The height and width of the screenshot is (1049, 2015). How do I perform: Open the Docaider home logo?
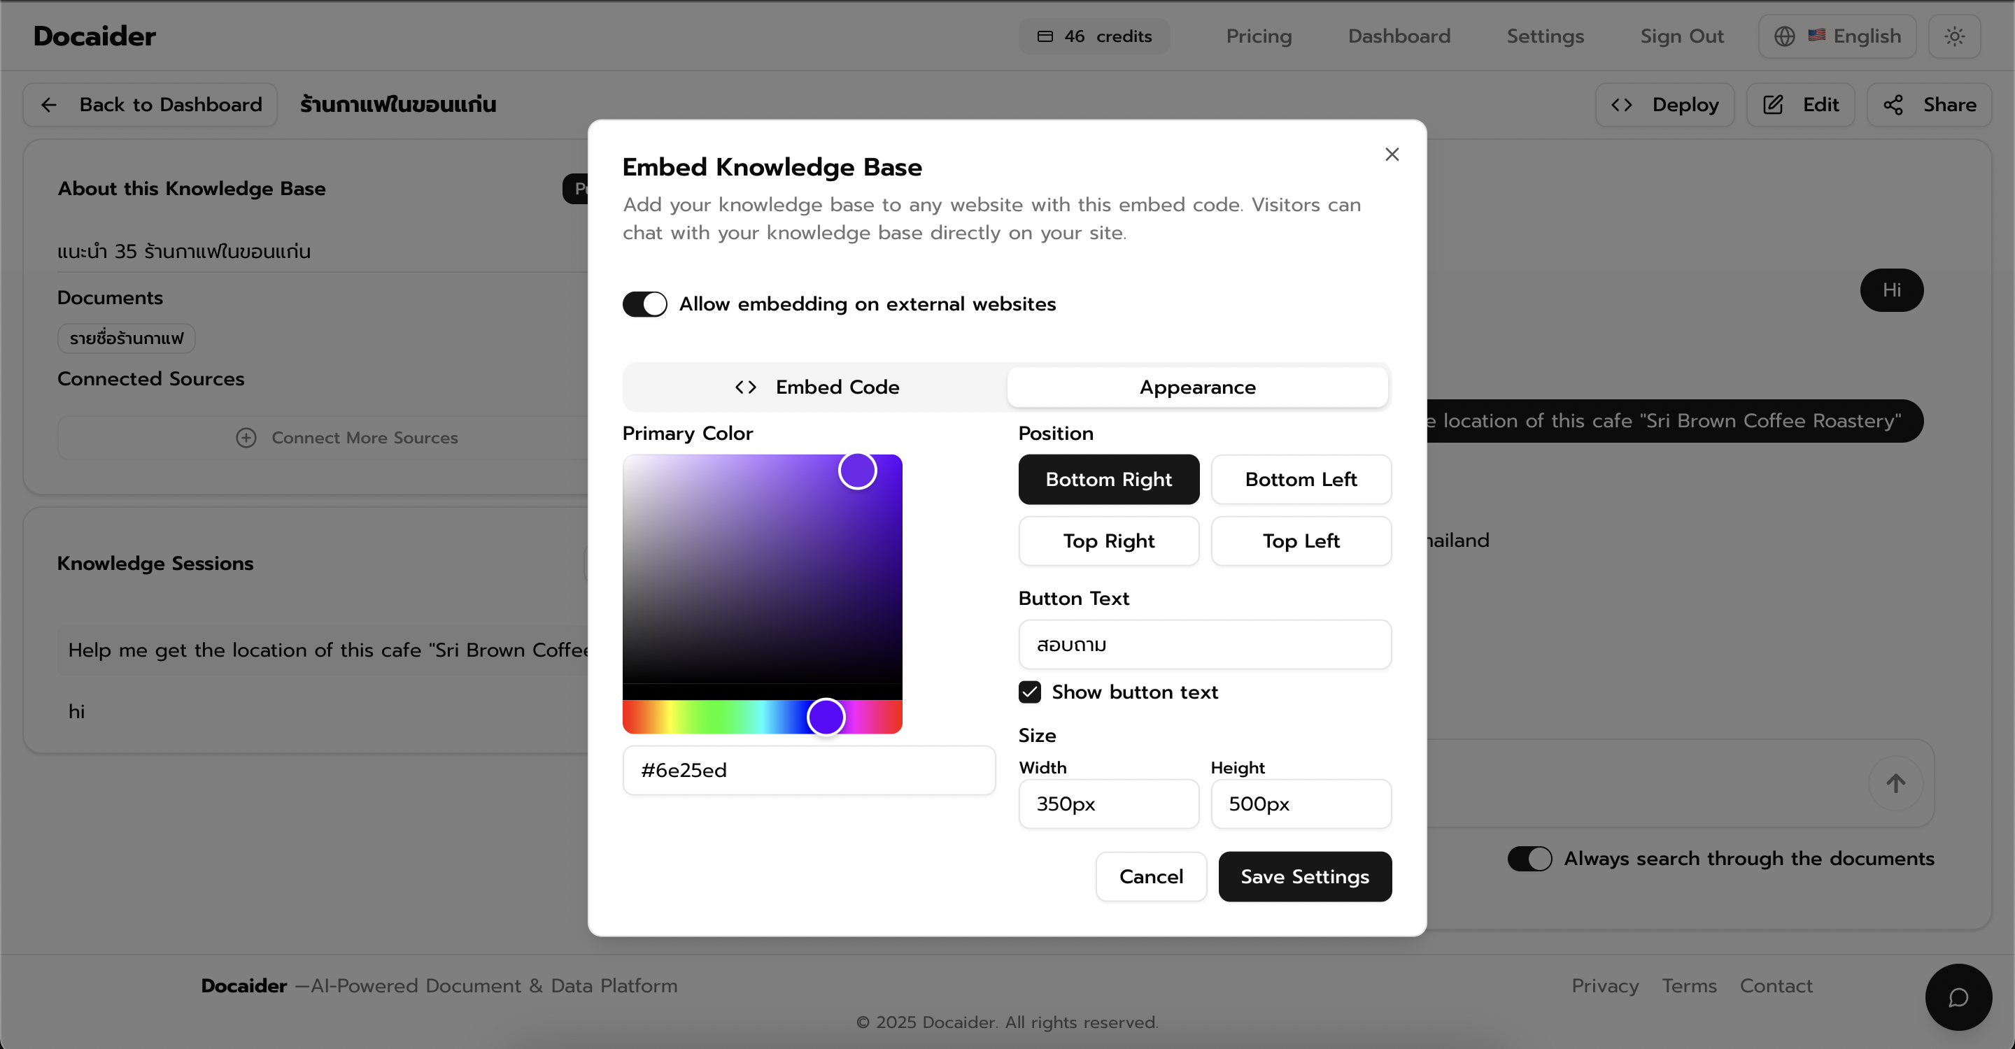[94, 36]
